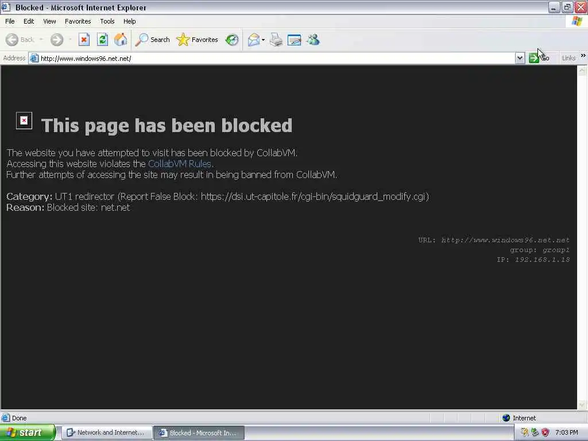Print the current page

pos(276,40)
